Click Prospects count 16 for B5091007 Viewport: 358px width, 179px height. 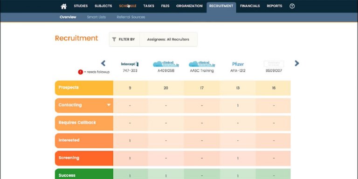(274, 88)
